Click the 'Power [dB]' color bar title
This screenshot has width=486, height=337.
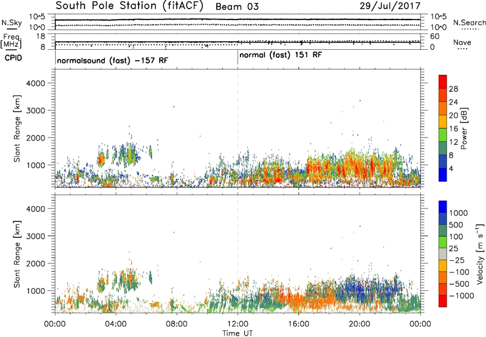click(464, 128)
